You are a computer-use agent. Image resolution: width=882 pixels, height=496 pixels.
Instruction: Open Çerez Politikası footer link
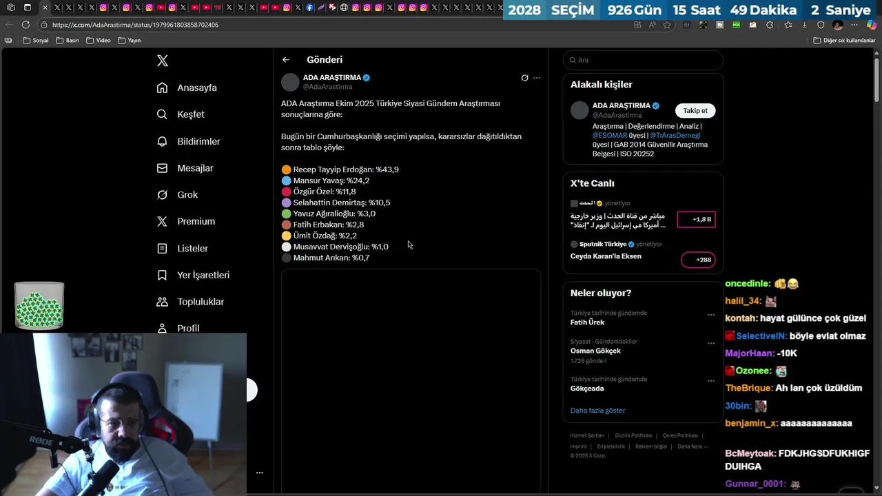tap(680, 435)
